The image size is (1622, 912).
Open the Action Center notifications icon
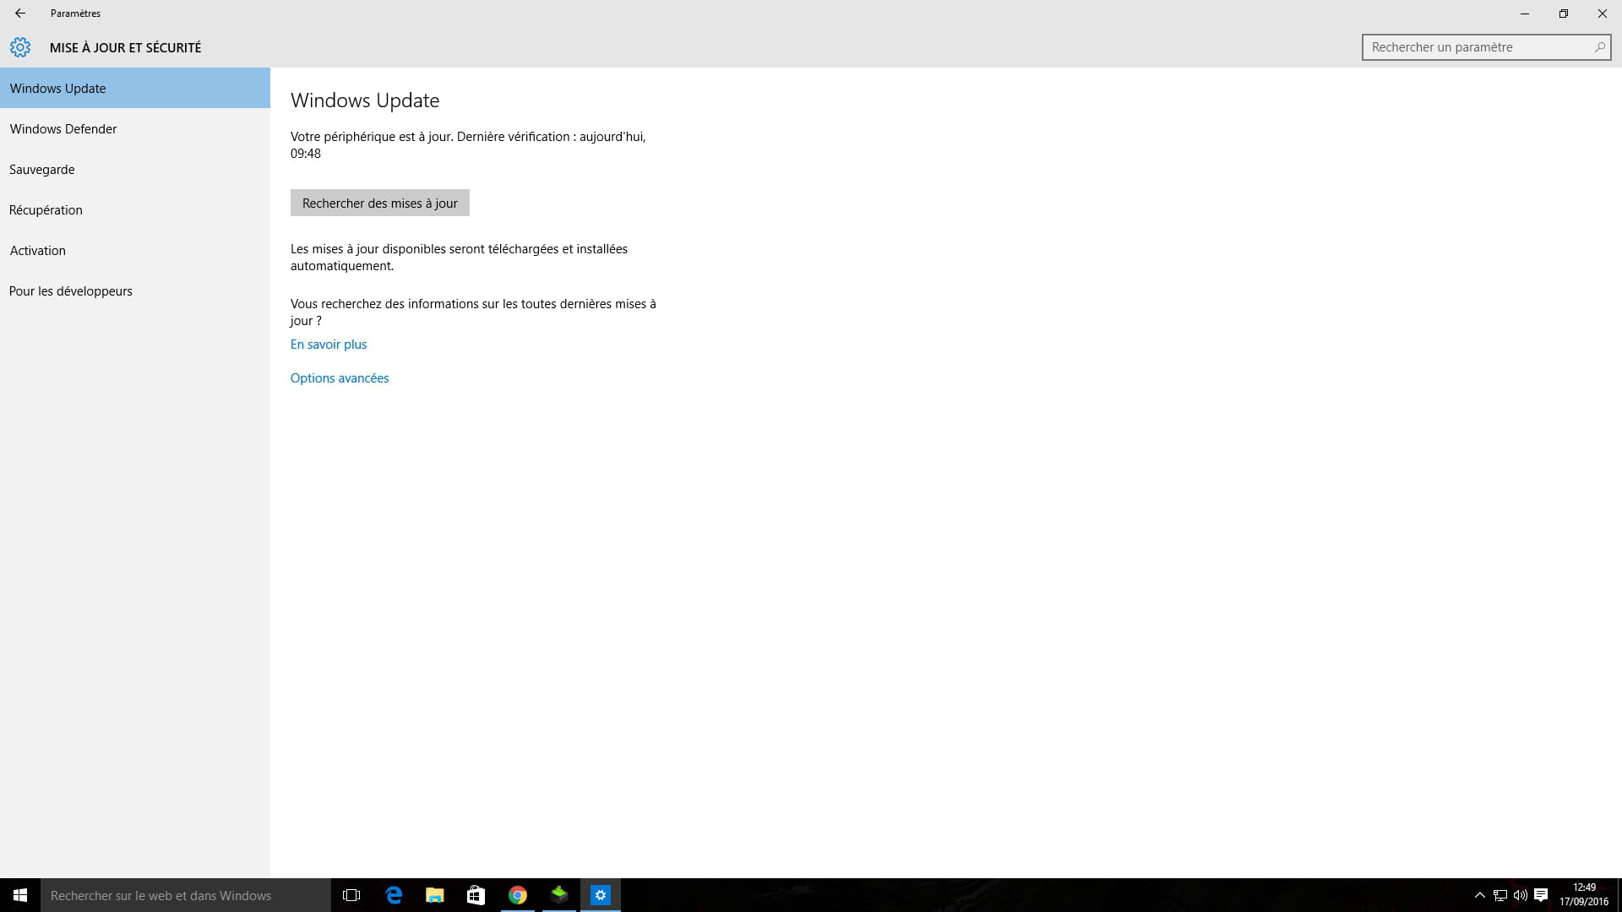[x=1541, y=895]
